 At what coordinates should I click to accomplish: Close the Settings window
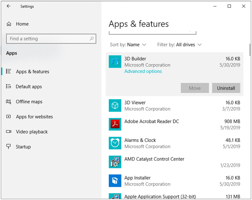[244, 6]
